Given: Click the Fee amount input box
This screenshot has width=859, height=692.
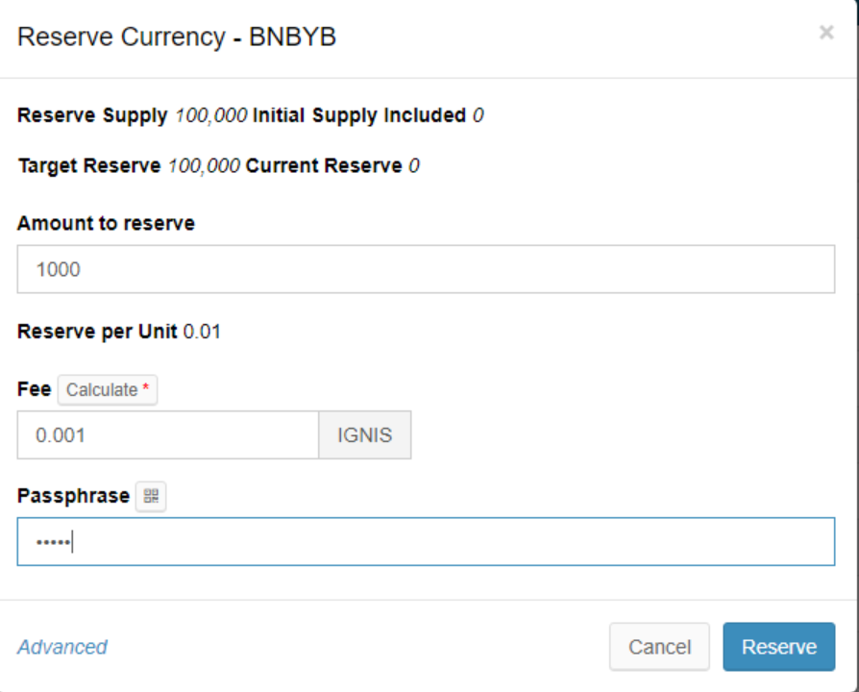Looking at the screenshot, I should tap(168, 435).
